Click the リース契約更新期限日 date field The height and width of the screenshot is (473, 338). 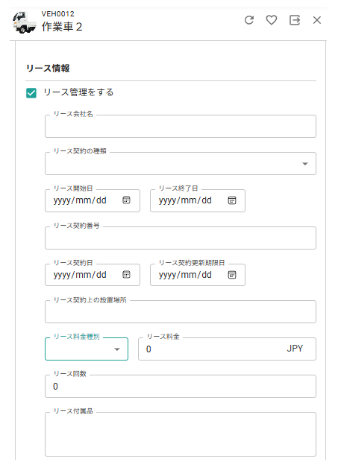point(198,275)
